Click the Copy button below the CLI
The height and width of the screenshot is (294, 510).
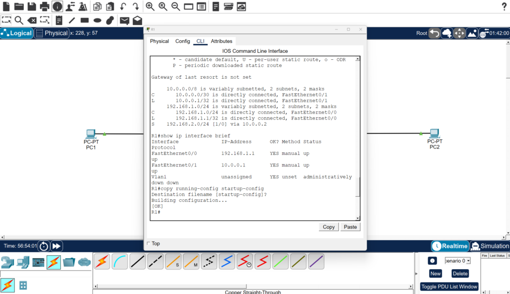(328, 227)
